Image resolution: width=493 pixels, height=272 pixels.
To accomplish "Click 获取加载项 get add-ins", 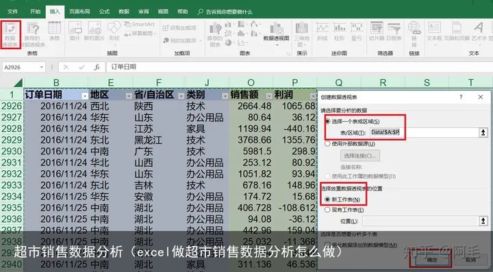I will (179, 28).
